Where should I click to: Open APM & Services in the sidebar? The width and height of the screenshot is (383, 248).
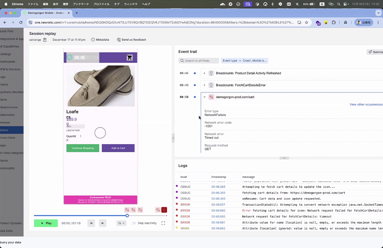coord(10,69)
